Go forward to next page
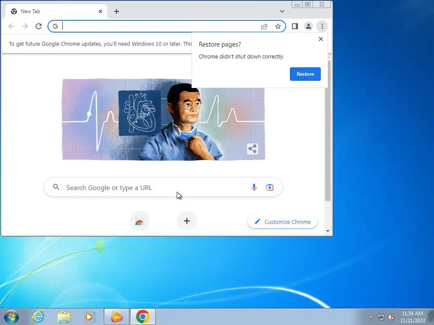 pyautogui.click(x=25, y=26)
